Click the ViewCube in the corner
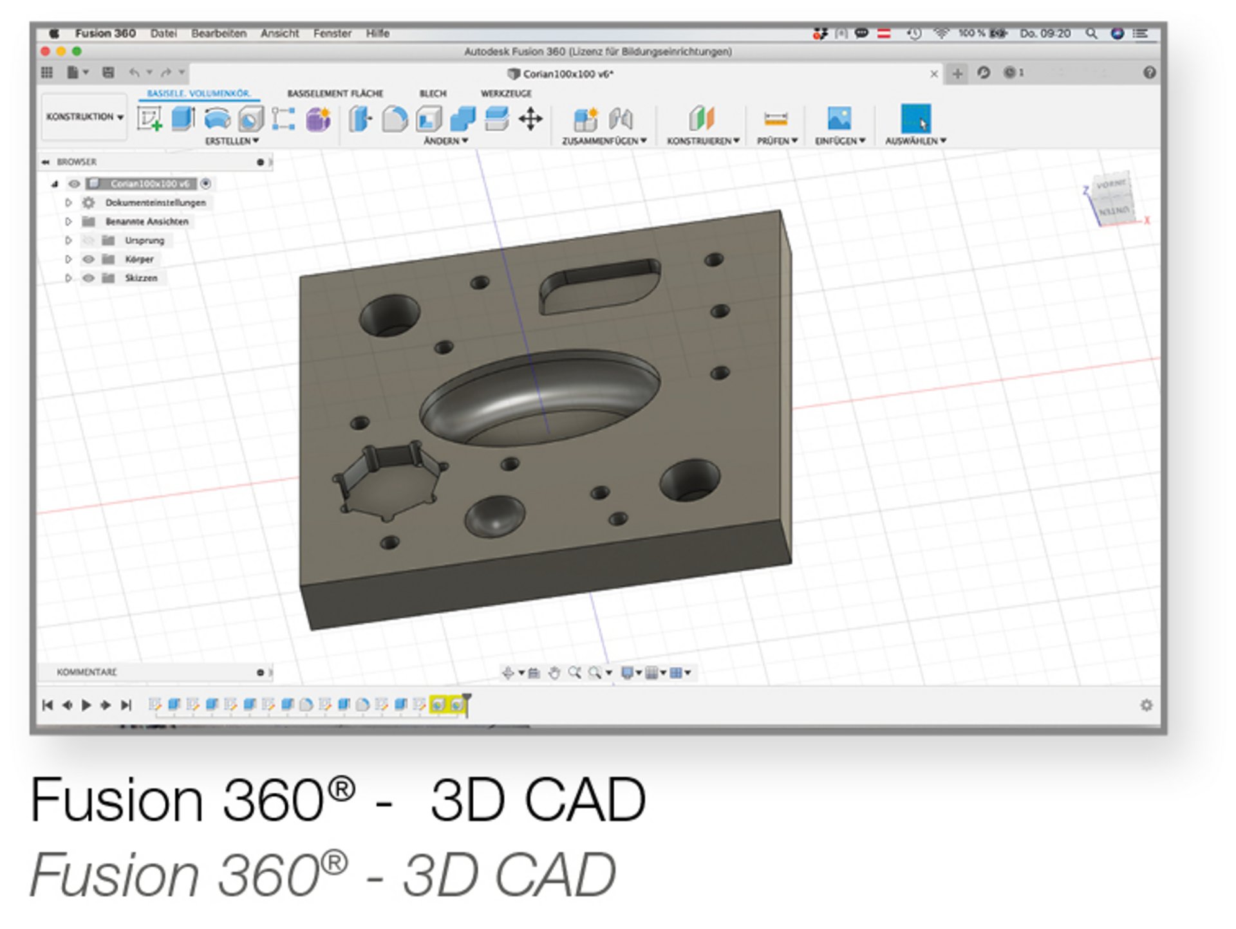Screen dimensions: 1236x929 [x=1113, y=199]
